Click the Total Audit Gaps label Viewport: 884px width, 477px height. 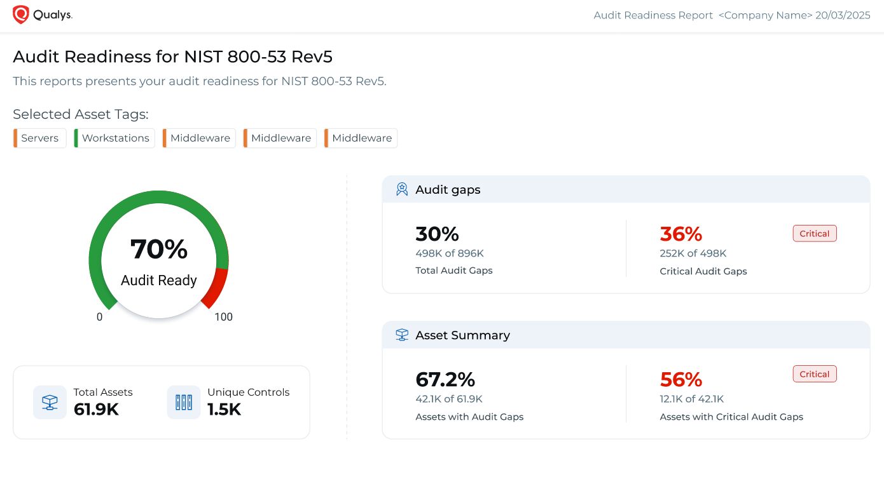coord(454,271)
